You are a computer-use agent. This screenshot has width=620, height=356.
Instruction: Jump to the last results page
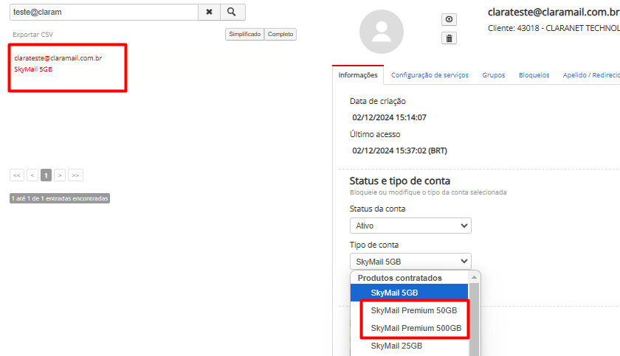click(x=75, y=175)
